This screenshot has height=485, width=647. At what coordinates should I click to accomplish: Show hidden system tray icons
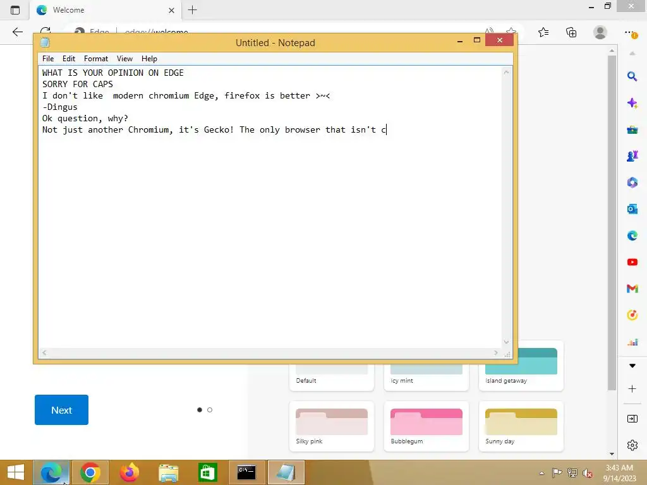tap(541, 473)
